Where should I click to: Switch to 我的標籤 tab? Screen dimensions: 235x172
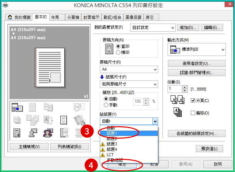click(19, 18)
